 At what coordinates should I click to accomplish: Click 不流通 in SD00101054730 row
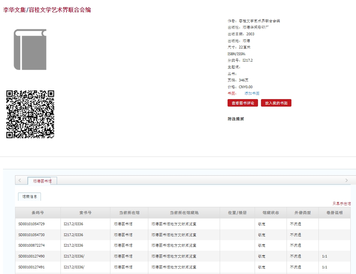296,235
